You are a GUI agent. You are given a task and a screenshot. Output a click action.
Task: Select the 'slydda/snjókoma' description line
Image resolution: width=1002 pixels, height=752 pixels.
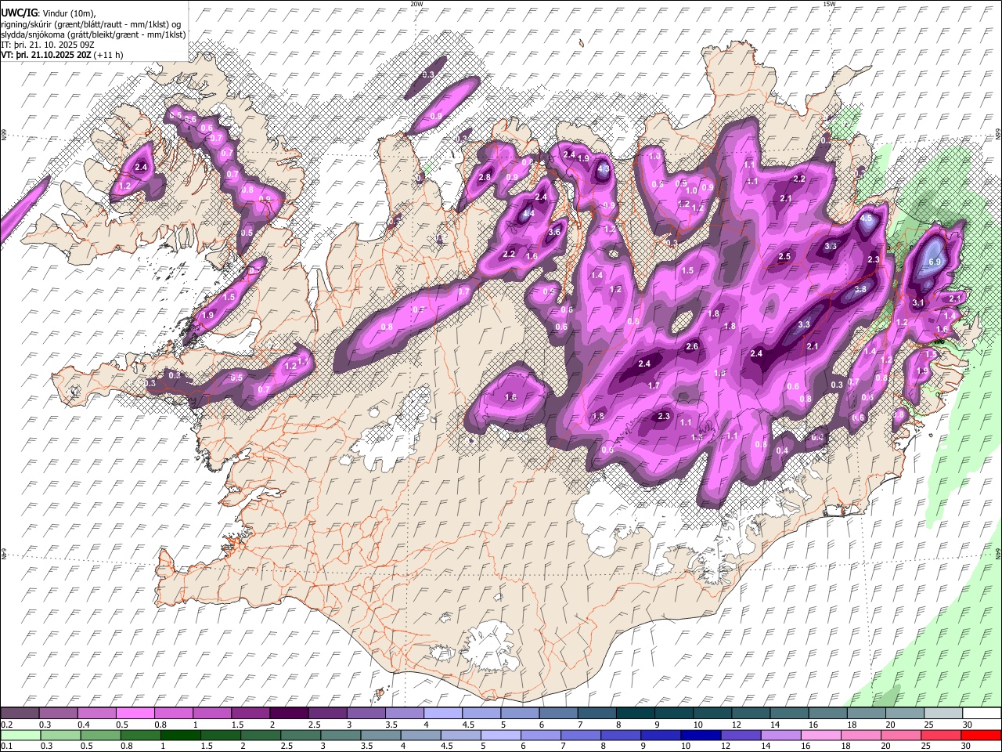pos(94,34)
